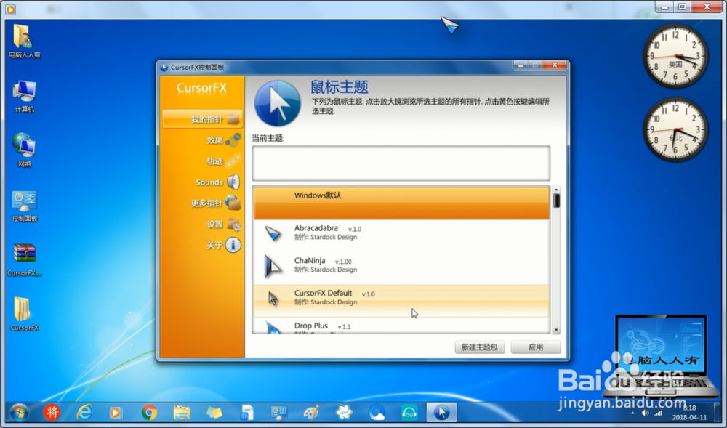Close the CursorFX control panel window
The image size is (727, 428).
pyautogui.click(x=555, y=65)
